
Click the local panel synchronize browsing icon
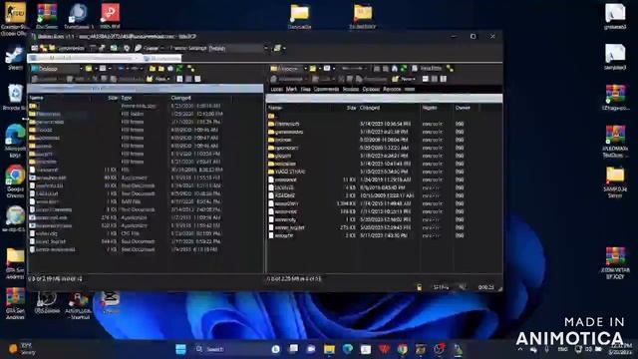tap(190, 69)
